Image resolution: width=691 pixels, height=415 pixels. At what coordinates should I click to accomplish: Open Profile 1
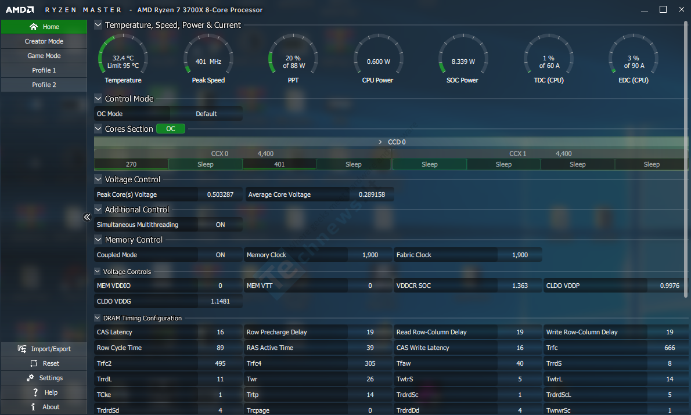tap(44, 70)
